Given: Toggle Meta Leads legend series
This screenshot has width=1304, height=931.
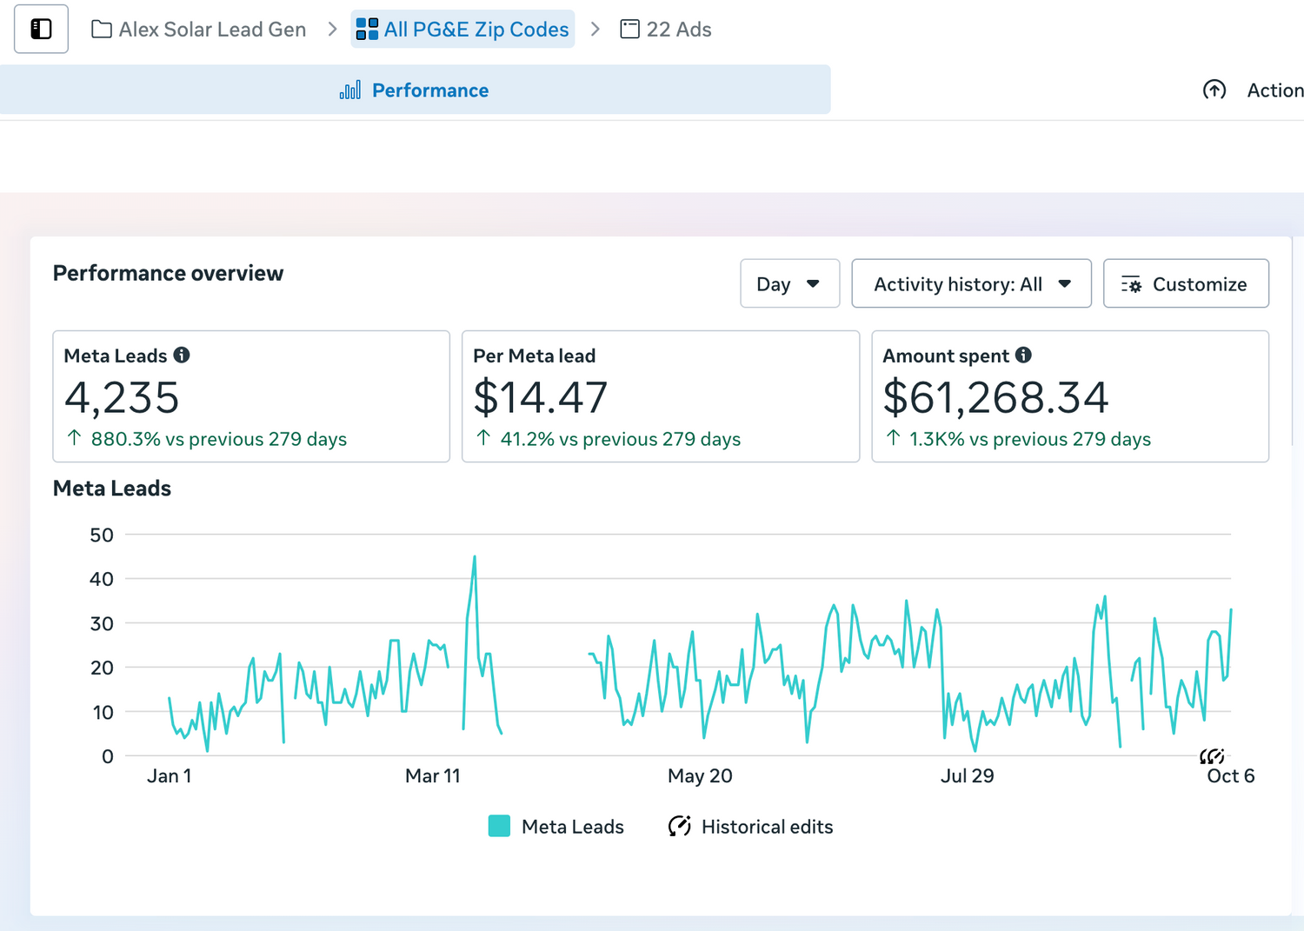Looking at the screenshot, I should click(572, 827).
